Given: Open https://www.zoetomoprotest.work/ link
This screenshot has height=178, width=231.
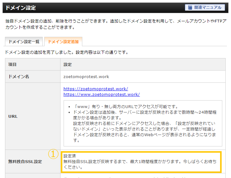Looking at the screenshot, I should [102, 94].
